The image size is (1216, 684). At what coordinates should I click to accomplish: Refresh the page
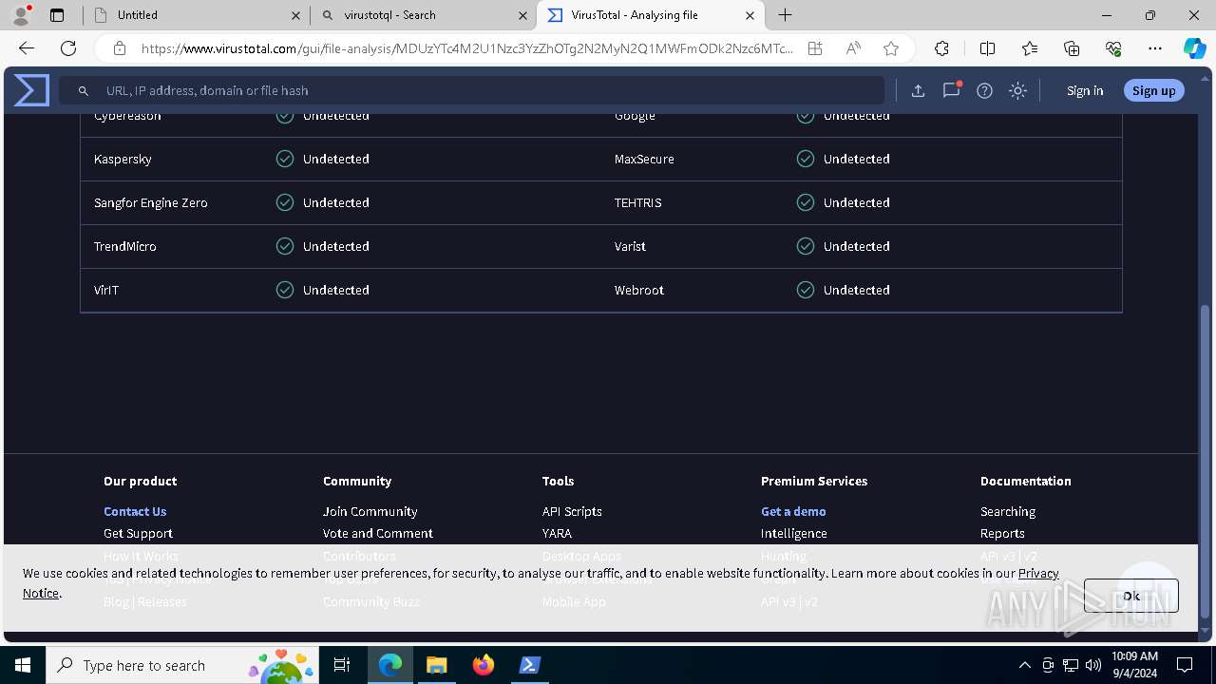[68, 48]
